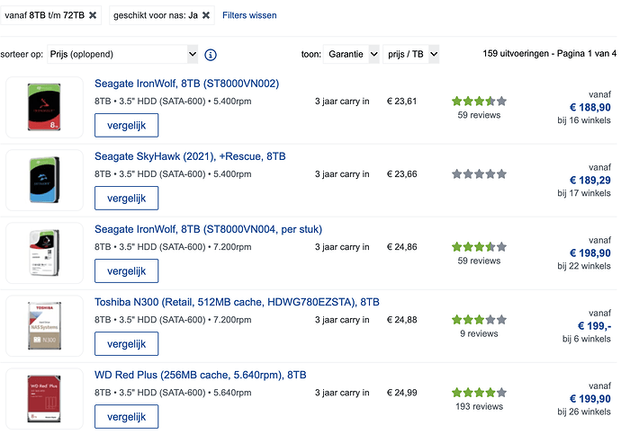This screenshot has width=621, height=434.
Task: Open the '9 reviews' link for Toshiba N300
Action: click(x=479, y=333)
